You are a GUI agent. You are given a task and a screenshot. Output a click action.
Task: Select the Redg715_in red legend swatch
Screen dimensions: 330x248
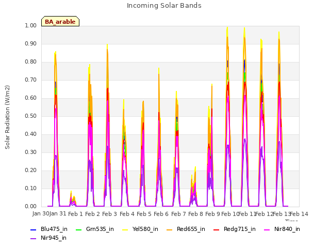[x=217, y=229]
